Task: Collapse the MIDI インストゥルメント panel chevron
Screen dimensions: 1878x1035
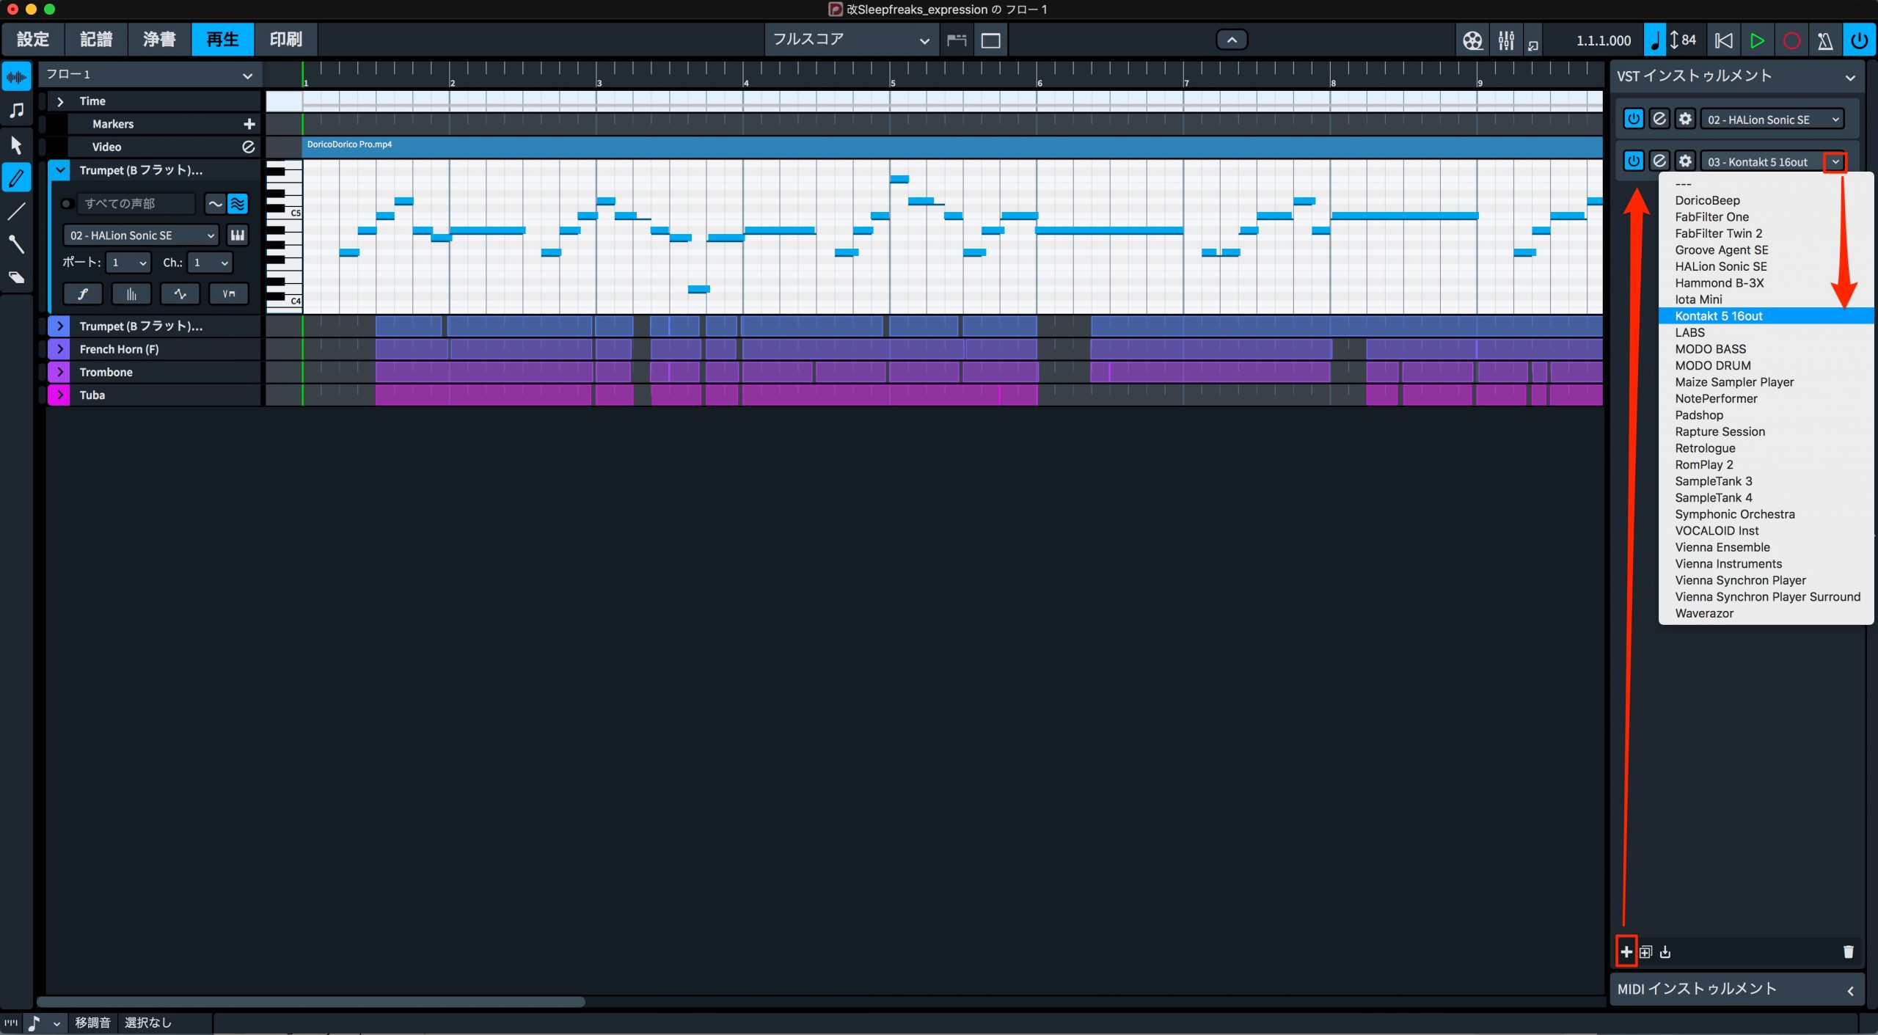Action: pyautogui.click(x=1850, y=990)
